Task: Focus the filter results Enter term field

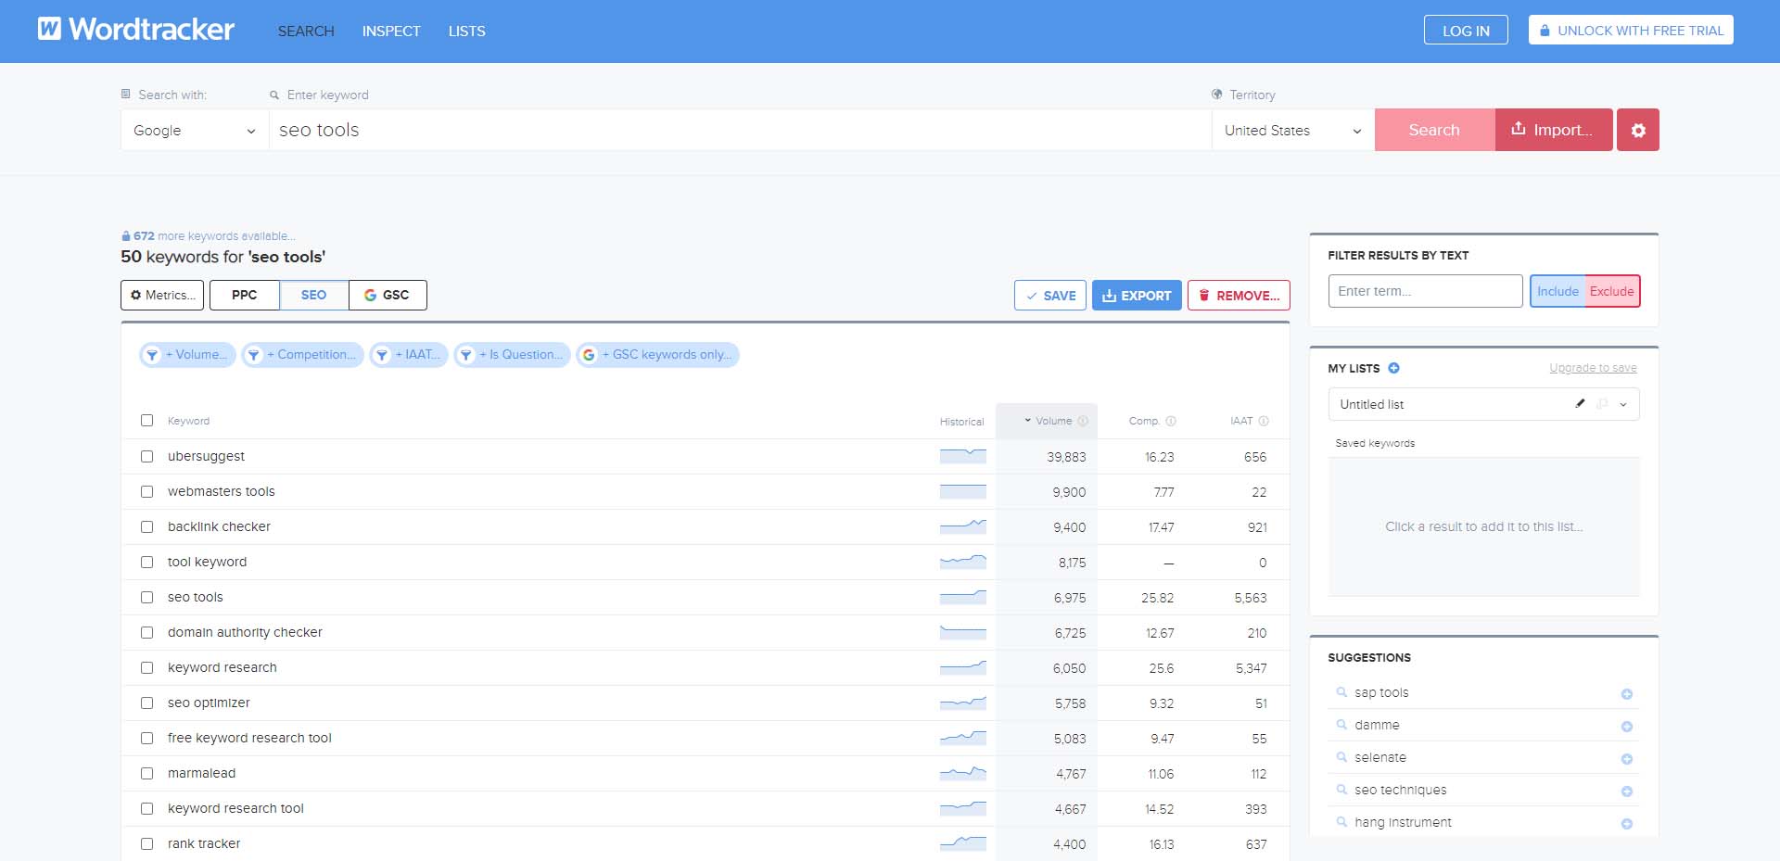Action: click(1425, 291)
